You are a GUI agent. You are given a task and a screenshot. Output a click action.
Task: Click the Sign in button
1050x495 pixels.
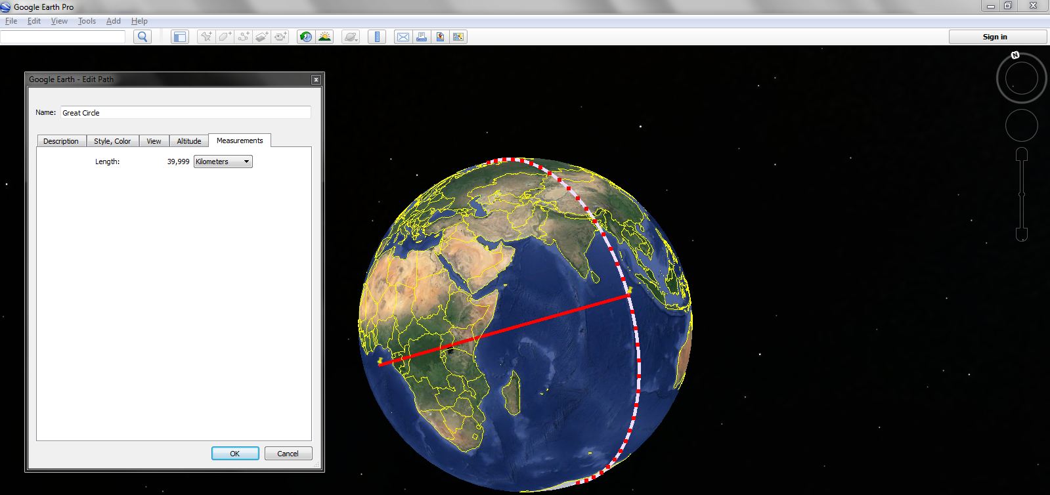(997, 37)
